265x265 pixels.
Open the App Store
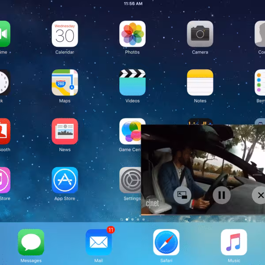pos(65,180)
